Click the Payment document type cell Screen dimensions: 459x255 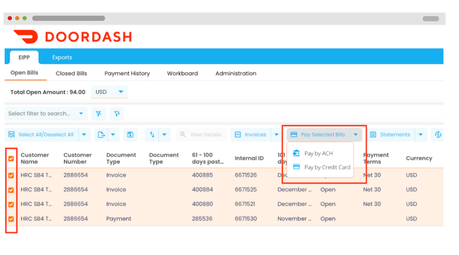tap(119, 219)
